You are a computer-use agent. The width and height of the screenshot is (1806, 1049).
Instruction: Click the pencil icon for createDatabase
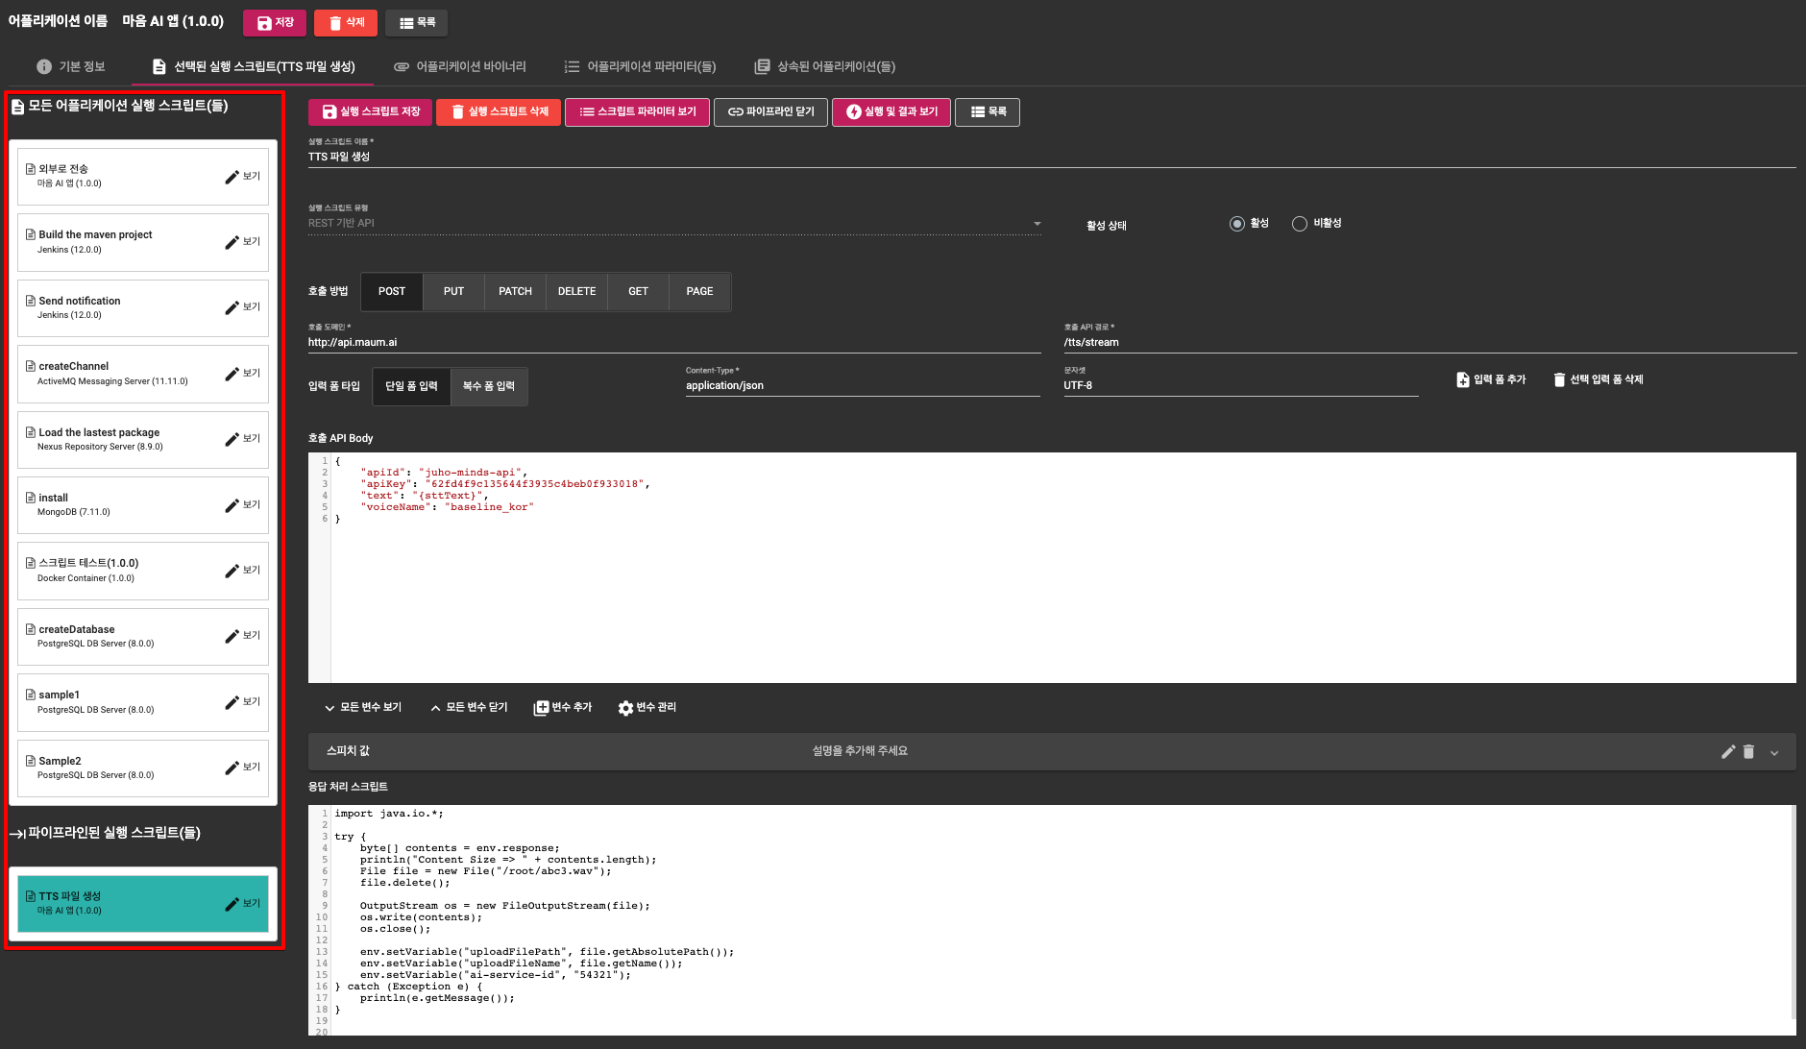point(232,636)
